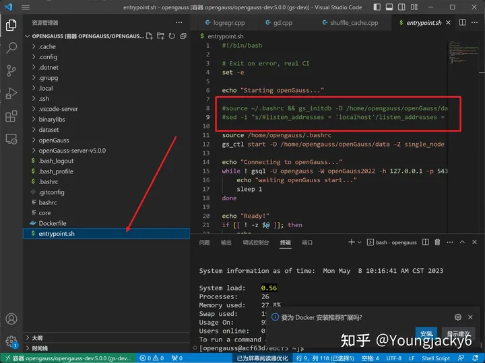This screenshot has height=363, width=485.
Task: Expand the binarylibs folder
Action: 106,120
